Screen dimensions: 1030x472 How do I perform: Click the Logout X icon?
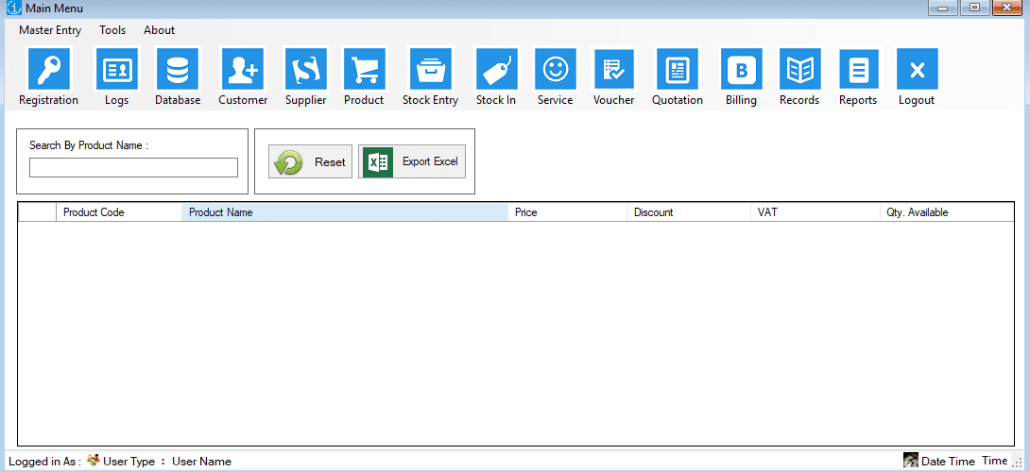[917, 69]
